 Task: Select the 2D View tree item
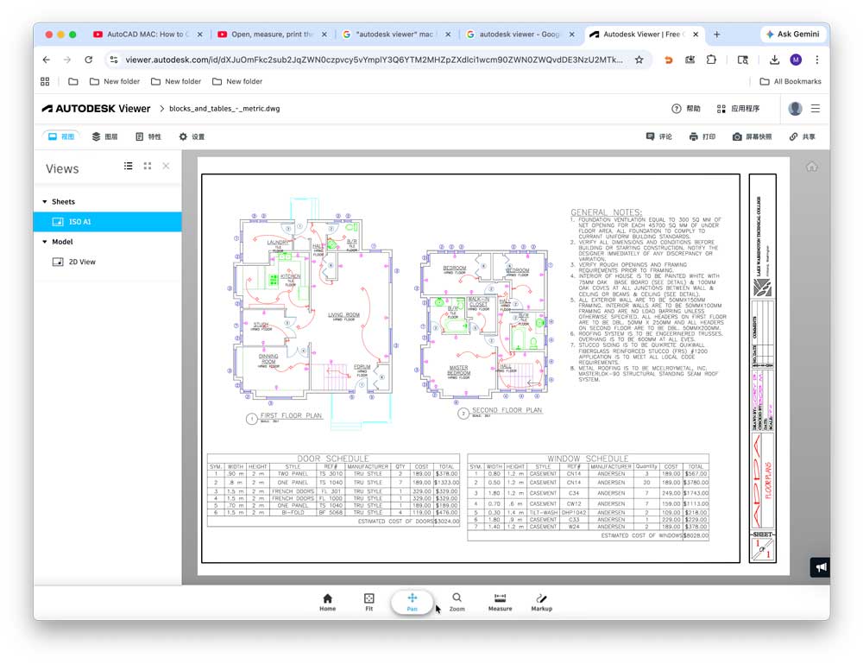82,262
